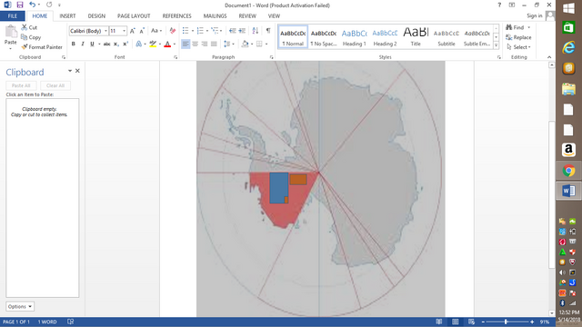The width and height of the screenshot is (582, 327).
Task: Open Change Case dropdown
Action: tap(156, 31)
